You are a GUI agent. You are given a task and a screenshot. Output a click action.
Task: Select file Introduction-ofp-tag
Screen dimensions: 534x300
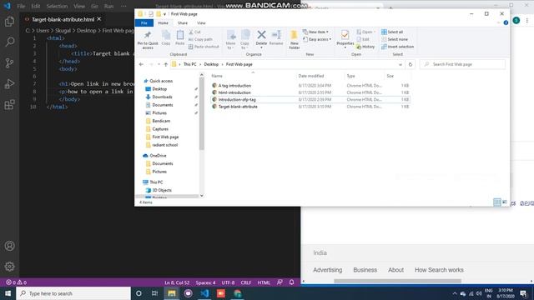point(237,100)
